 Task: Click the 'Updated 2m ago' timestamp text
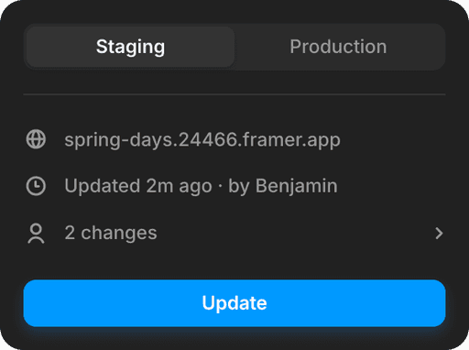click(138, 186)
